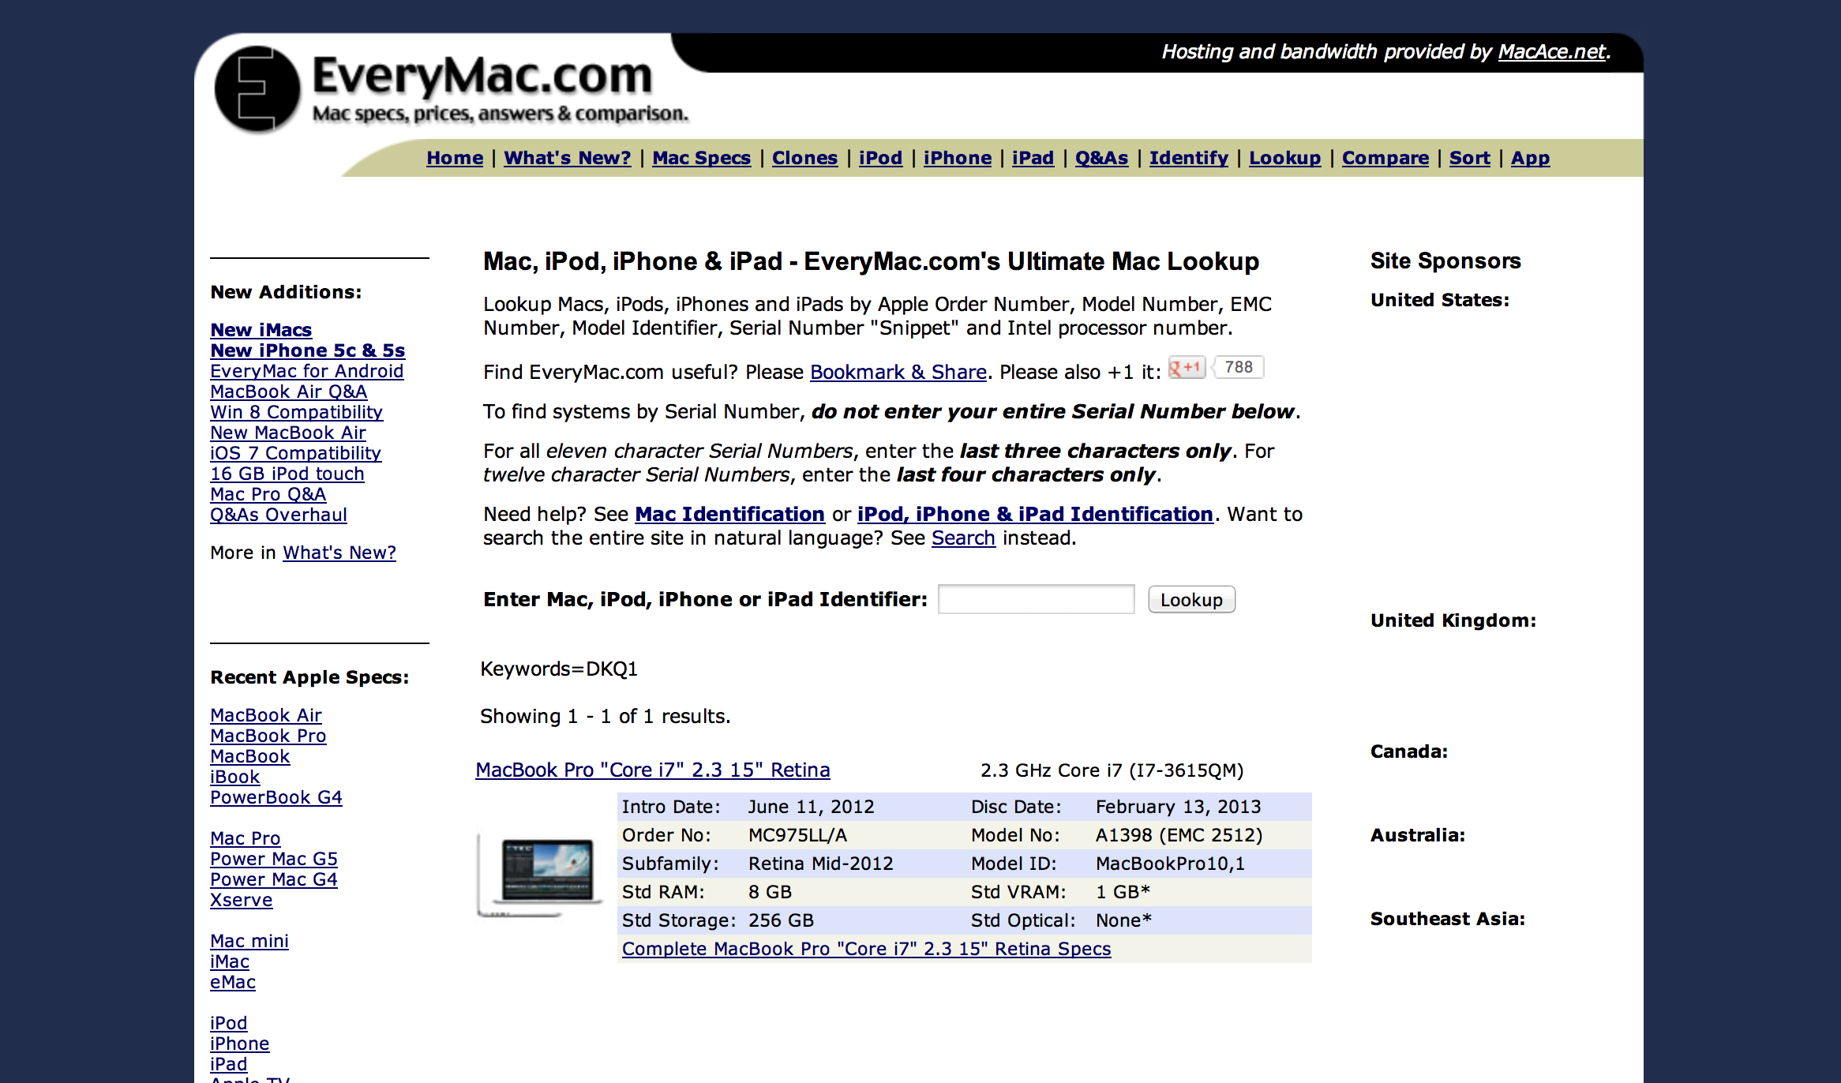
Task: Click the Google +1 button
Action: [1187, 367]
